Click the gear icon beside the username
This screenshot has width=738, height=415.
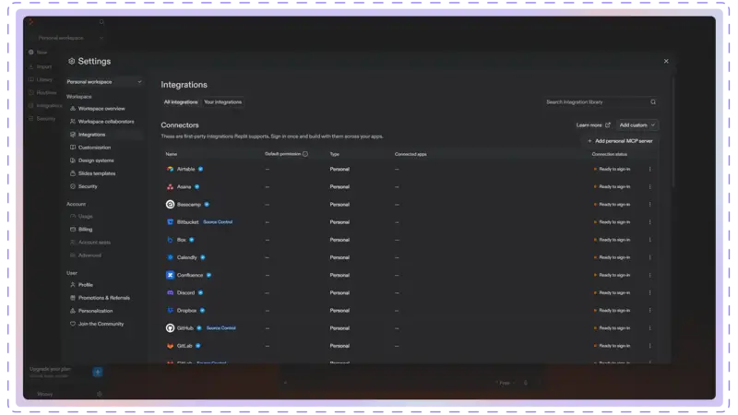click(x=100, y=395)
